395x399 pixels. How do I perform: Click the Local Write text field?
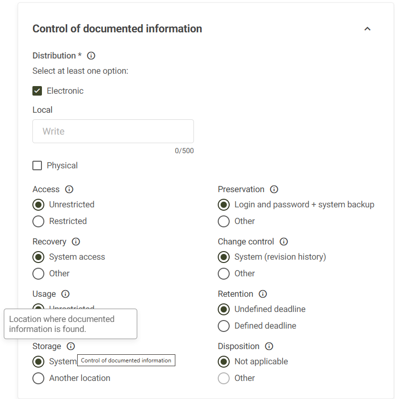pos(113,131)
